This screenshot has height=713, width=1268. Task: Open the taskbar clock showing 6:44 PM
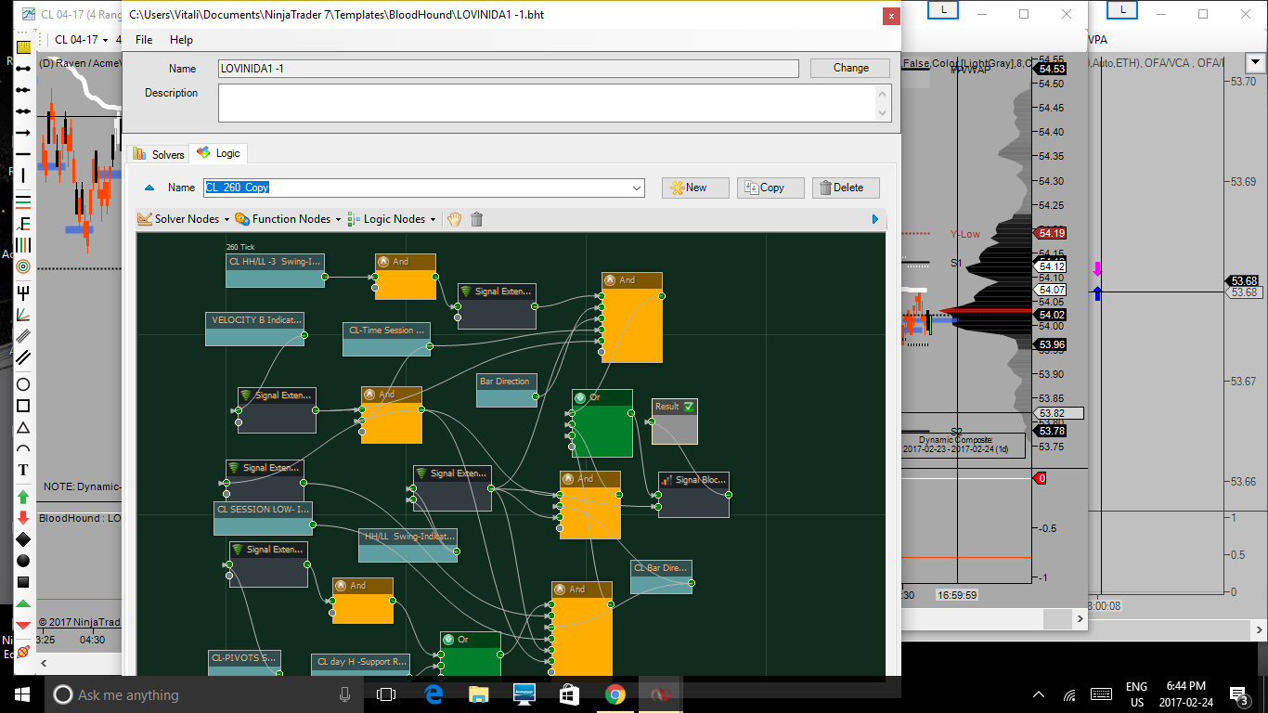click(x=1185, y=694)
